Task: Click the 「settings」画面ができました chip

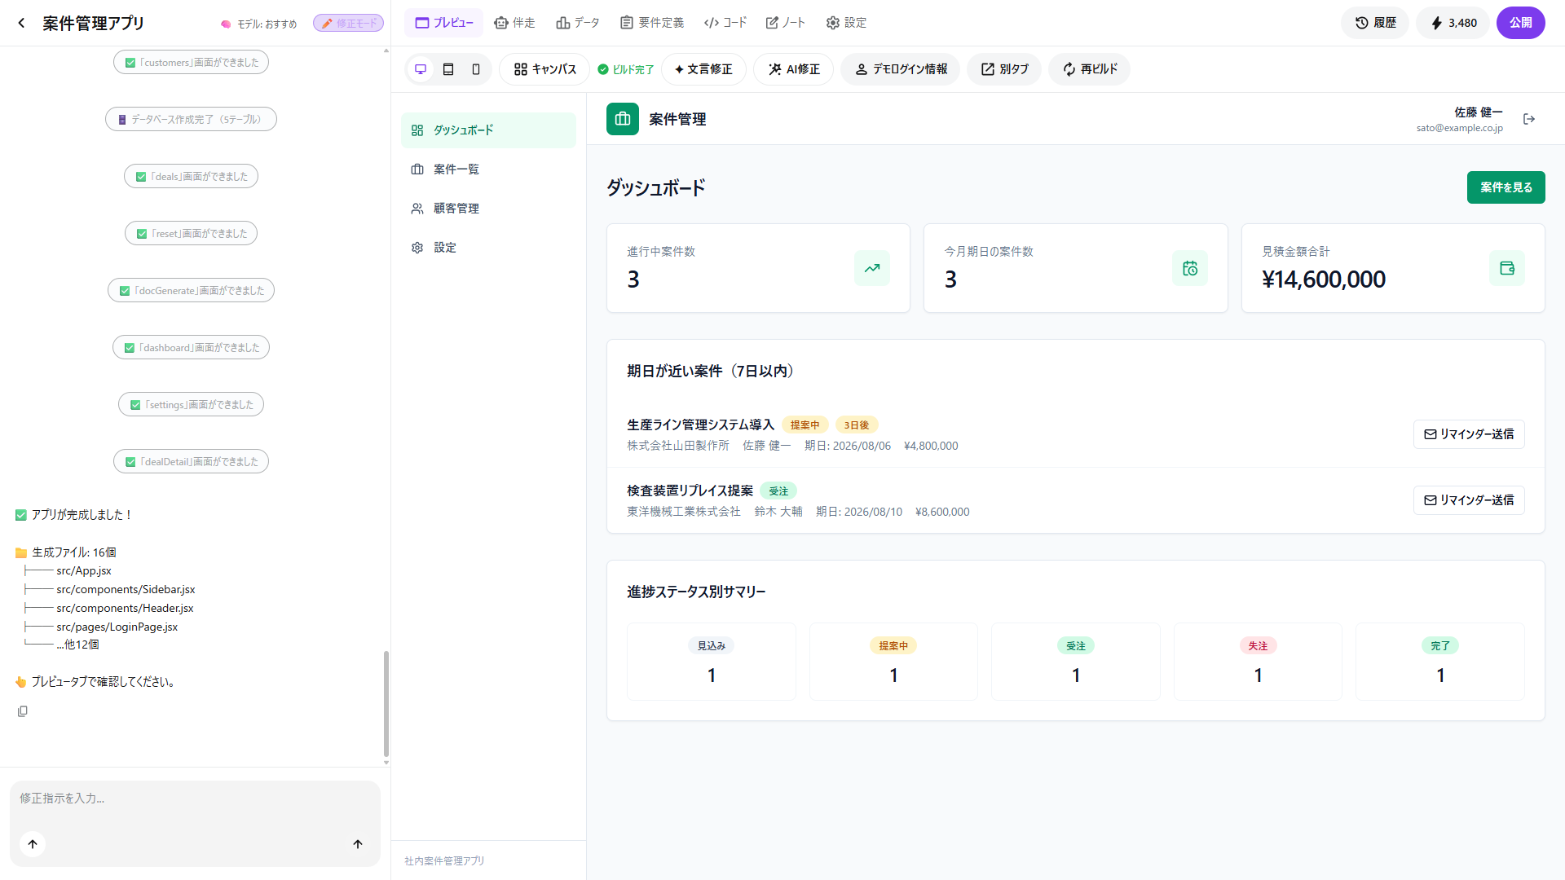Action: pyautogui.click(x=191, y=404)
